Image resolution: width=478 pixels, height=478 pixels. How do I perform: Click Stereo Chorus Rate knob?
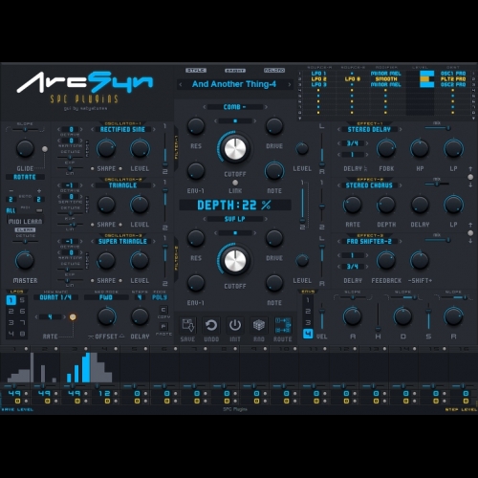pyautogui.click(x=353, y=205)
